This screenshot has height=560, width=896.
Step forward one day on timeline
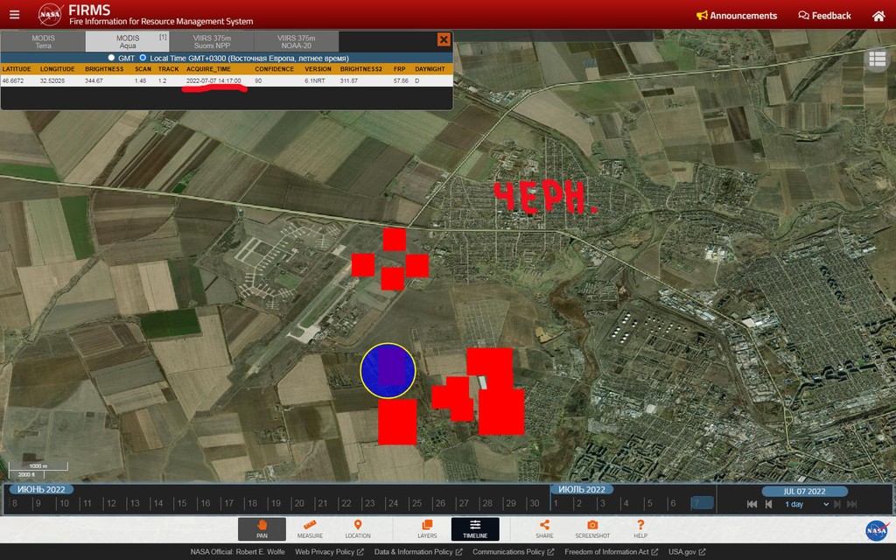[837, 504]
